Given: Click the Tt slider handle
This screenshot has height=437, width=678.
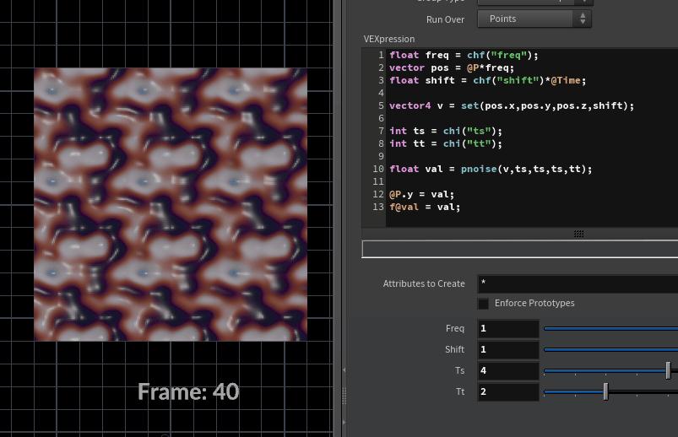Looking at the screenshot, I should pos(605,391).
